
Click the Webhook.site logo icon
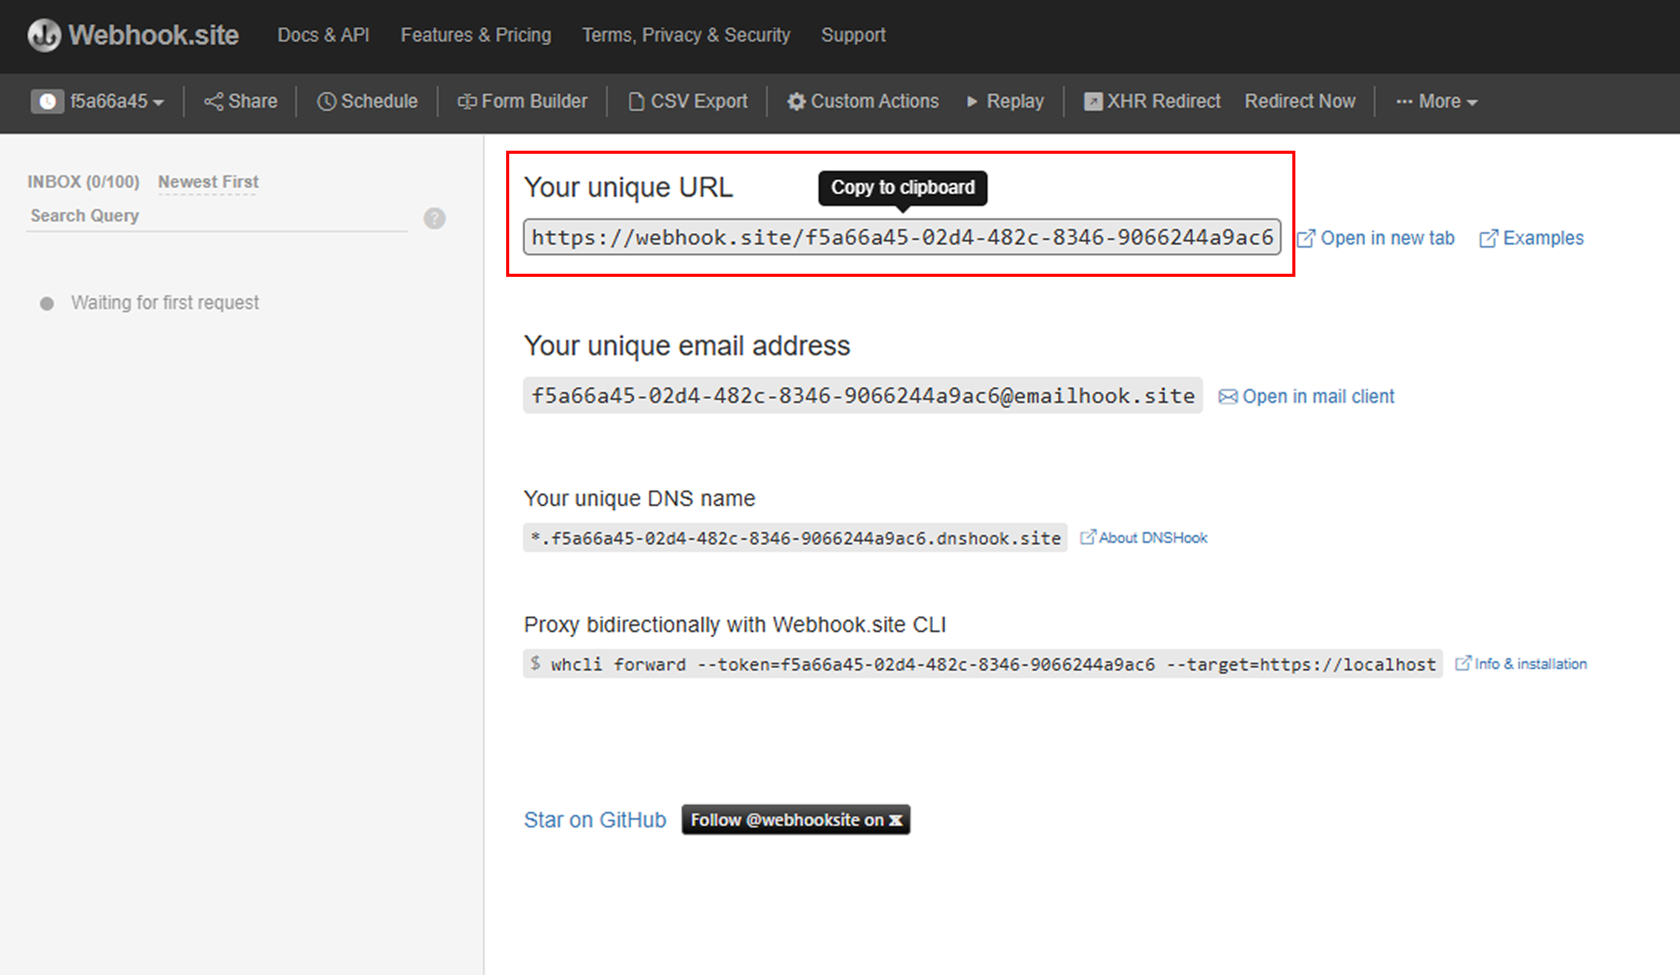tap(43, 35)
